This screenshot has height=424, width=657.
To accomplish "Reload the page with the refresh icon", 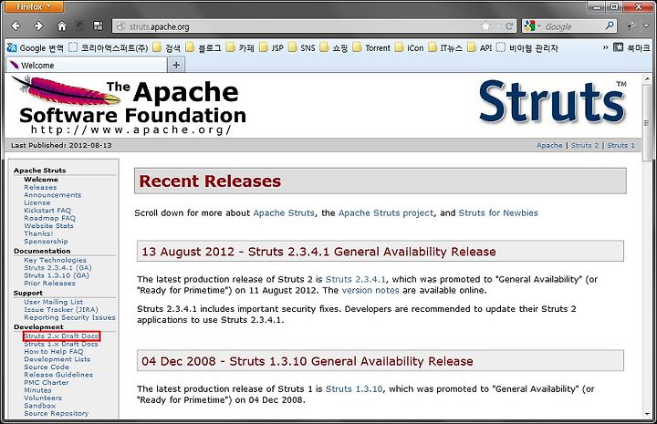I will 509,26.
